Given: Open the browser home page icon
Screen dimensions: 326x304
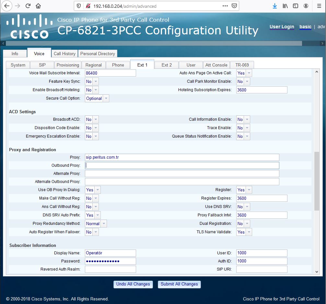Looking at the screenshot, I should [38, 6].
